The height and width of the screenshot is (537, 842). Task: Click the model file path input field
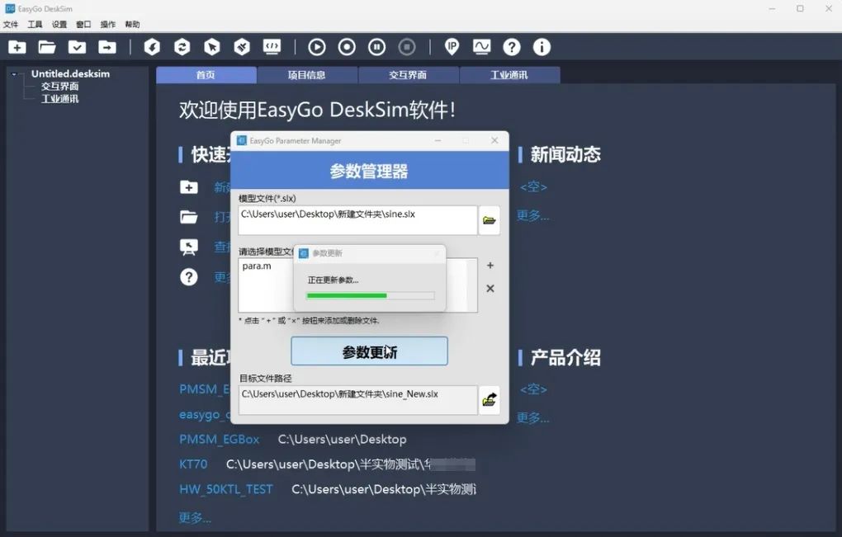tap(357, 220)
